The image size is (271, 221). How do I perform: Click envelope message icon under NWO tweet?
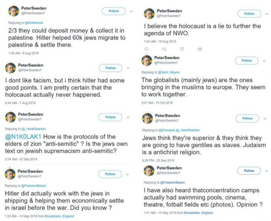200,49
